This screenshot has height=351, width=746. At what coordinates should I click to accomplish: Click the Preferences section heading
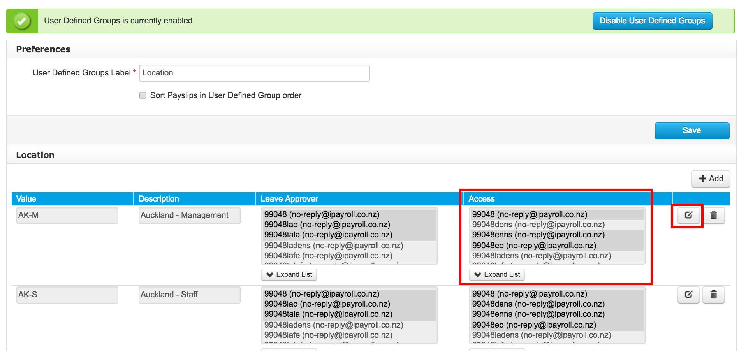(x=43, y=49)
